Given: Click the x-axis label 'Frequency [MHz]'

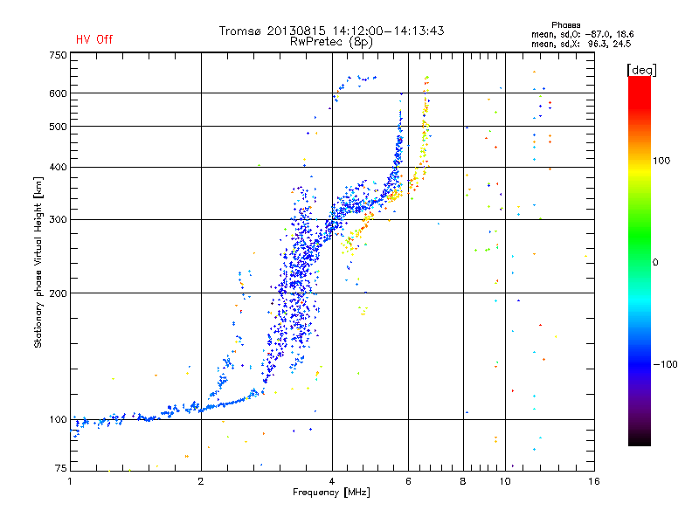Looking at the screenshot, I should click(331, 493).
